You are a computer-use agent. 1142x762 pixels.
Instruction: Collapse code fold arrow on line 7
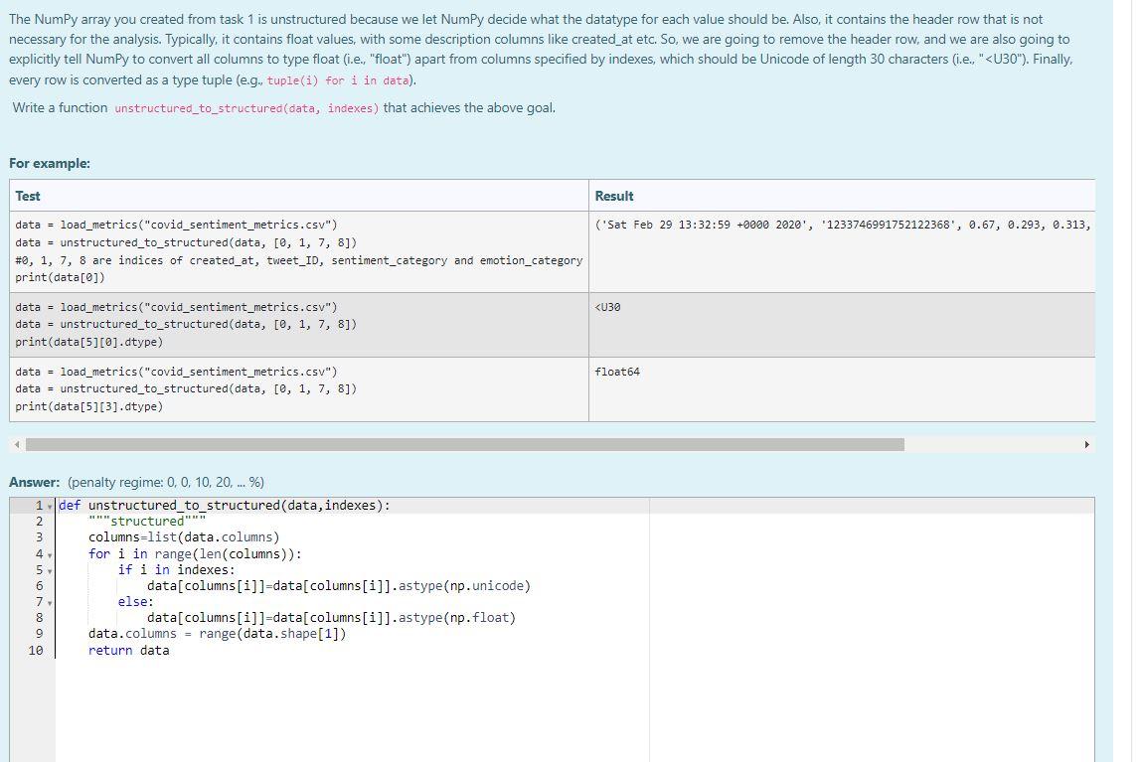[50, 603]
